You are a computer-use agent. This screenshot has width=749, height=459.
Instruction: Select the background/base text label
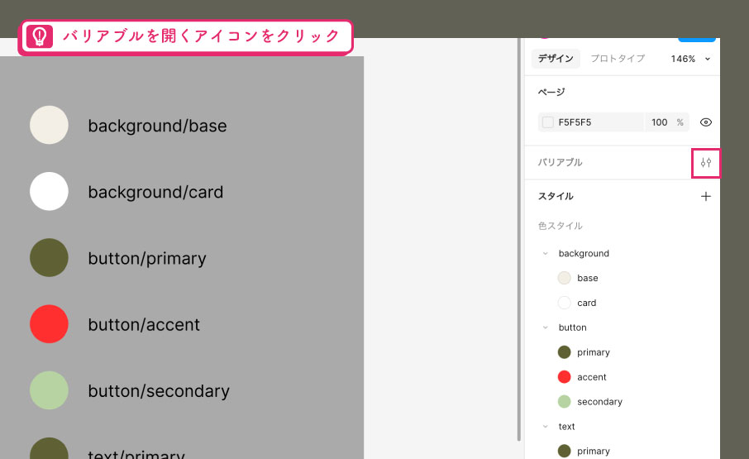tap(158, 126)
